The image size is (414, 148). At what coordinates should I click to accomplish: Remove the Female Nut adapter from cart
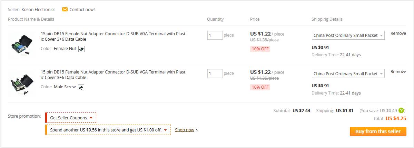pos(398,33)
